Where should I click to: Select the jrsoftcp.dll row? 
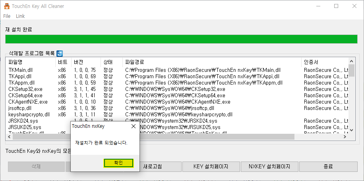click(177, 108)
